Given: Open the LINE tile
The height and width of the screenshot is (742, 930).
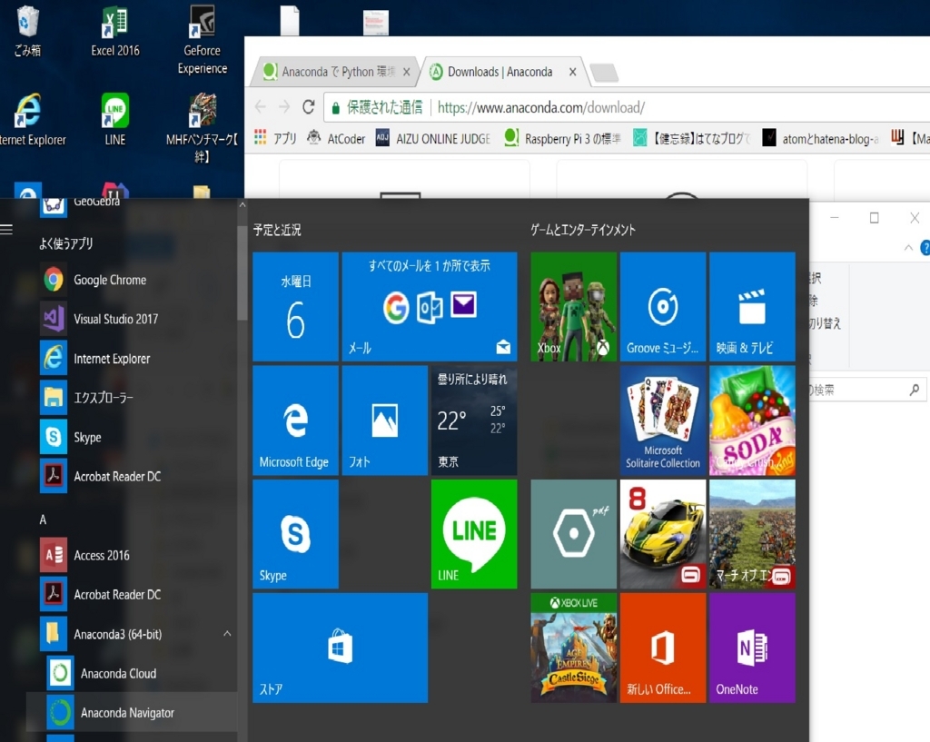Looking at the screenshot, I should 474,534.
